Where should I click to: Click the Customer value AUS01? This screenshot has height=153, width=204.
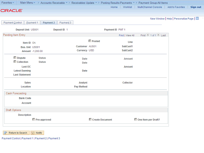pos(92,46)
